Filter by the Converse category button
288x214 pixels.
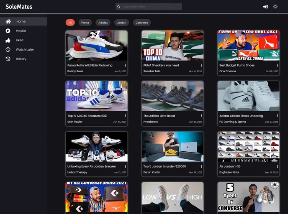coord(142,23)
